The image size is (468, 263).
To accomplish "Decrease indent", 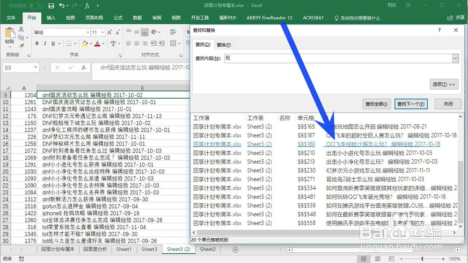I will (x=154, y=43).
